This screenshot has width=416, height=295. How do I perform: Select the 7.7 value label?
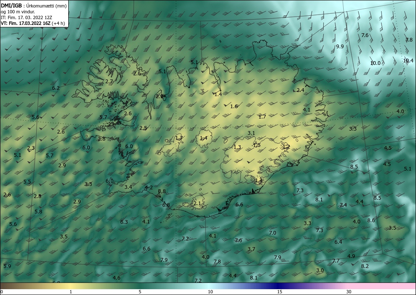pos(336,261)
